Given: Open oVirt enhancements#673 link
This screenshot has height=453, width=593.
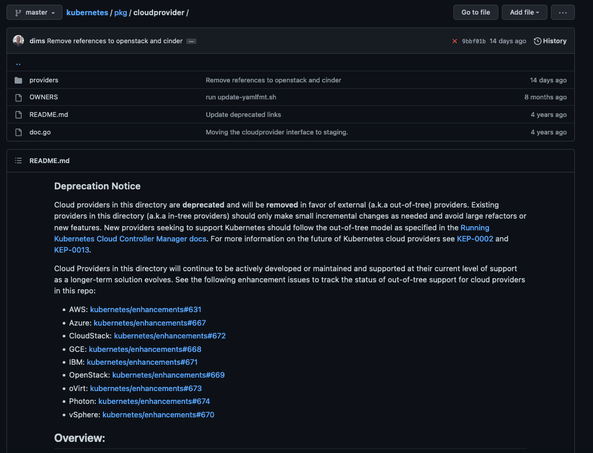Looking at the screenshot, I should click(146, 388).
